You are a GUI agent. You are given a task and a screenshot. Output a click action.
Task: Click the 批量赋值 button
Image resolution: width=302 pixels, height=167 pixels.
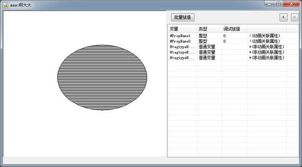[x=183, y=17]
